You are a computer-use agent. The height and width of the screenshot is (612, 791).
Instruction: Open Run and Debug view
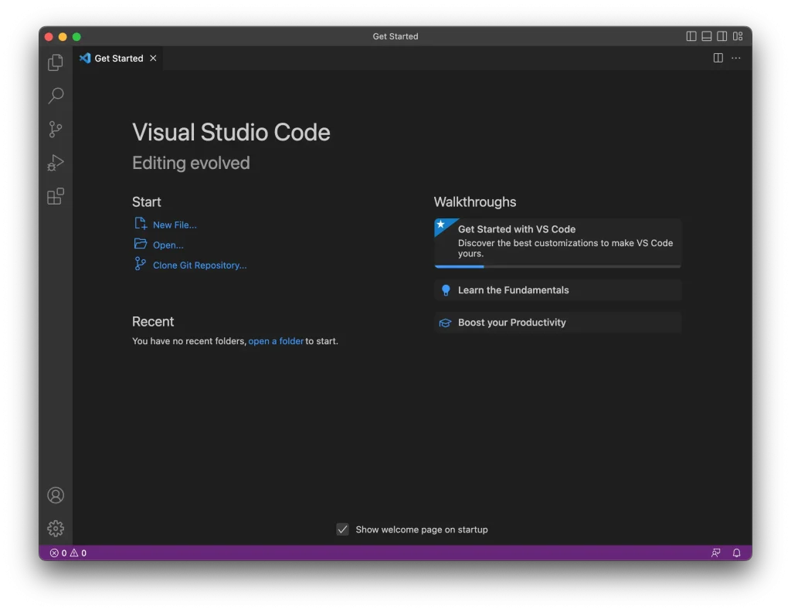(x=56, y=163)
